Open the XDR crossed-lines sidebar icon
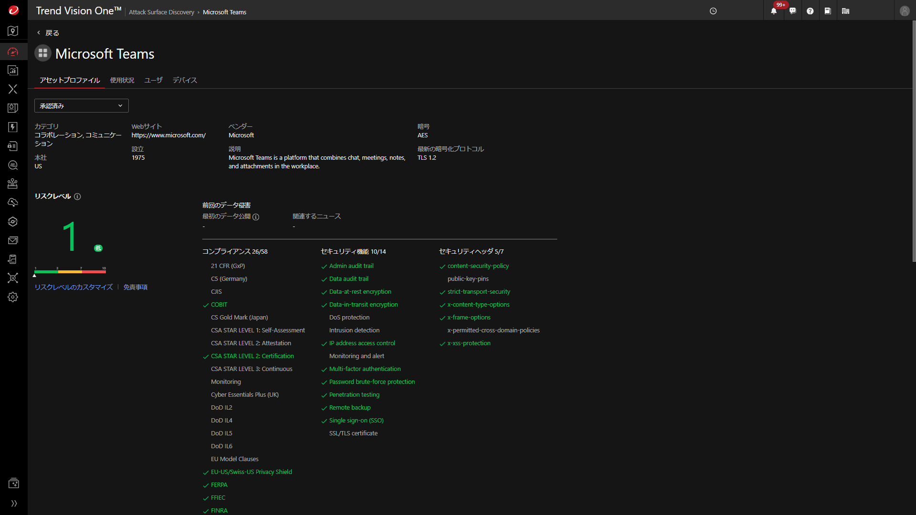916x515 pixels. point(13,89)
